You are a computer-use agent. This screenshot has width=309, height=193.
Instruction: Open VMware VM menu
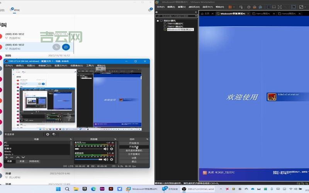(194, 7)
